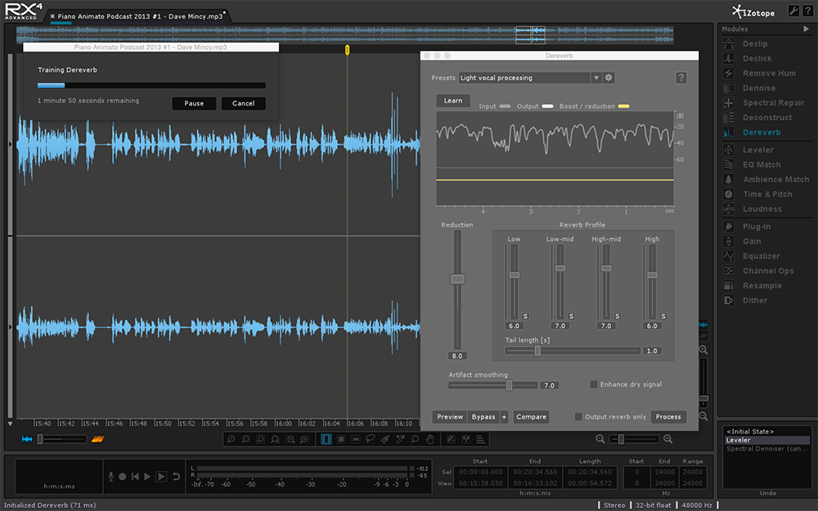Open the Dereverb help button
818x511 pixels.
[x=681, y=78]
